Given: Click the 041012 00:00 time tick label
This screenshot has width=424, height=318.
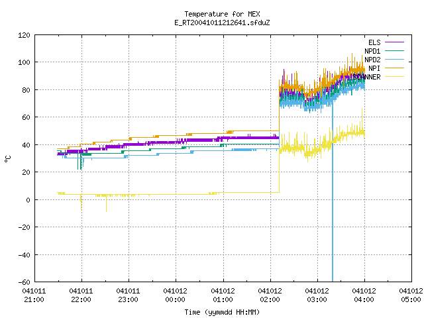Looking at the screenshot, I should [175, 295].
